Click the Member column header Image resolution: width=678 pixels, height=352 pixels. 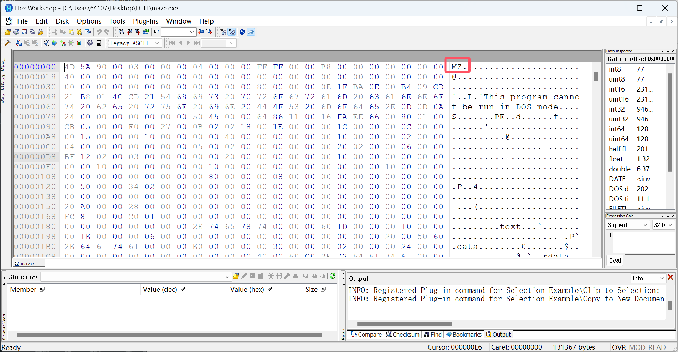pos(75,289)
